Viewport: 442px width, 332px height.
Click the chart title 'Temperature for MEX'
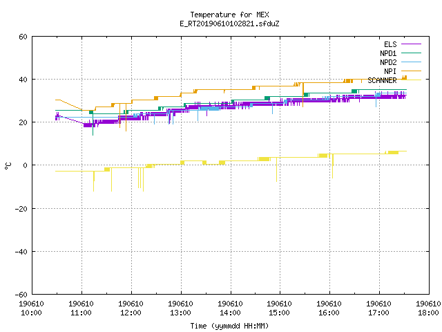tap(229, 15)
